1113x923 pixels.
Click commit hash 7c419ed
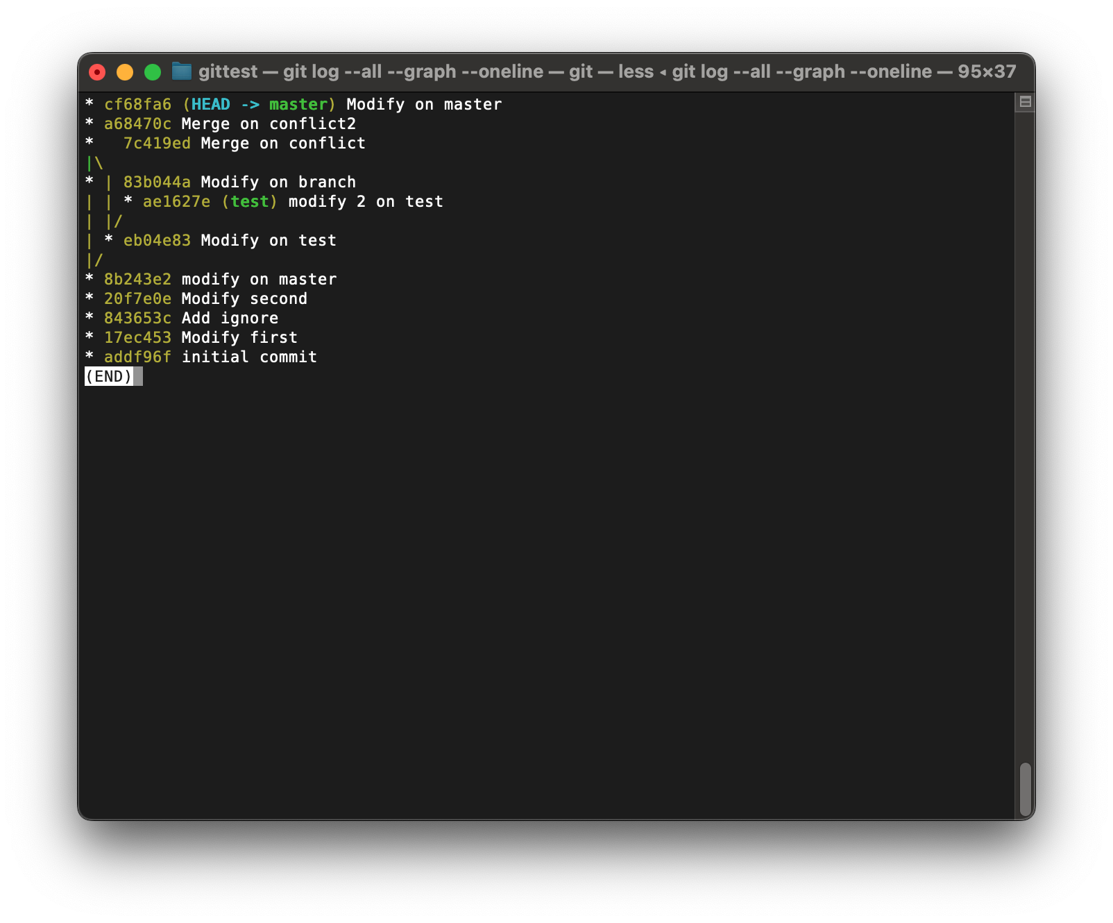[x=157, y=144]
